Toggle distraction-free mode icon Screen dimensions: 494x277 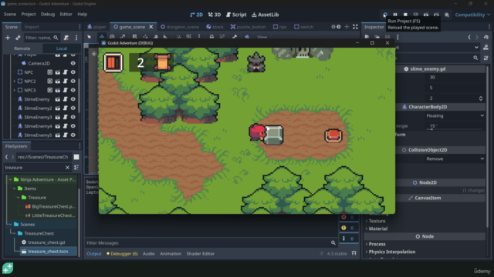click(x=355, y=27)
